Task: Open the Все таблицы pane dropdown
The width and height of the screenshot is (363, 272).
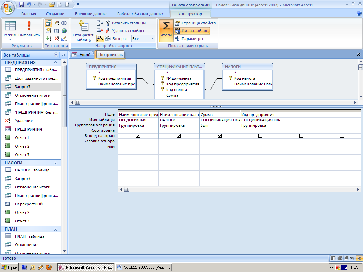Action: click(x=56, y=55)
